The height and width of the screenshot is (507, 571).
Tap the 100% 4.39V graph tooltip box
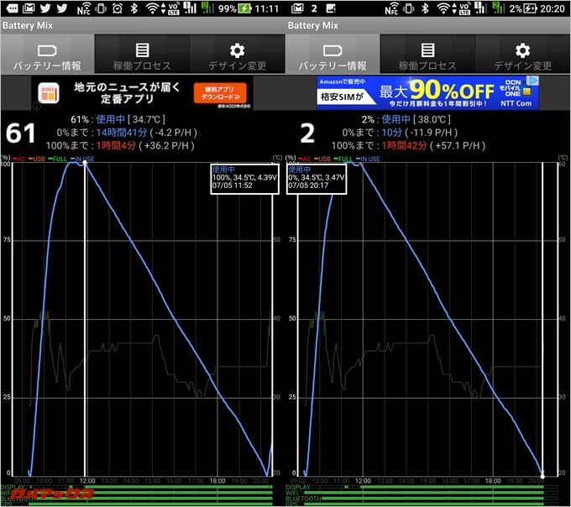tap(244, 179)
